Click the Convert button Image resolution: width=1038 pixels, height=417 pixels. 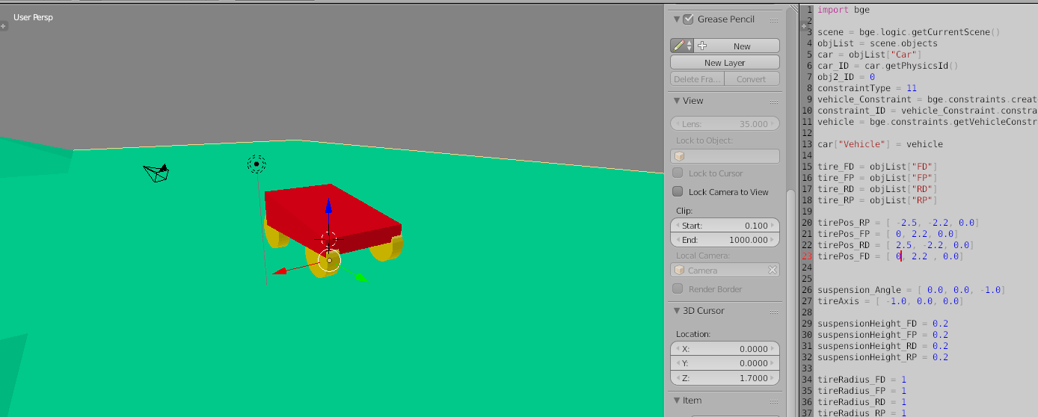pyautogui.click(x=752, y=79)
